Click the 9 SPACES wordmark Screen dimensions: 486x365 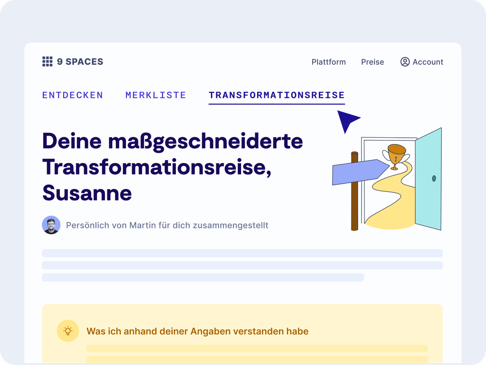[80, 61]
